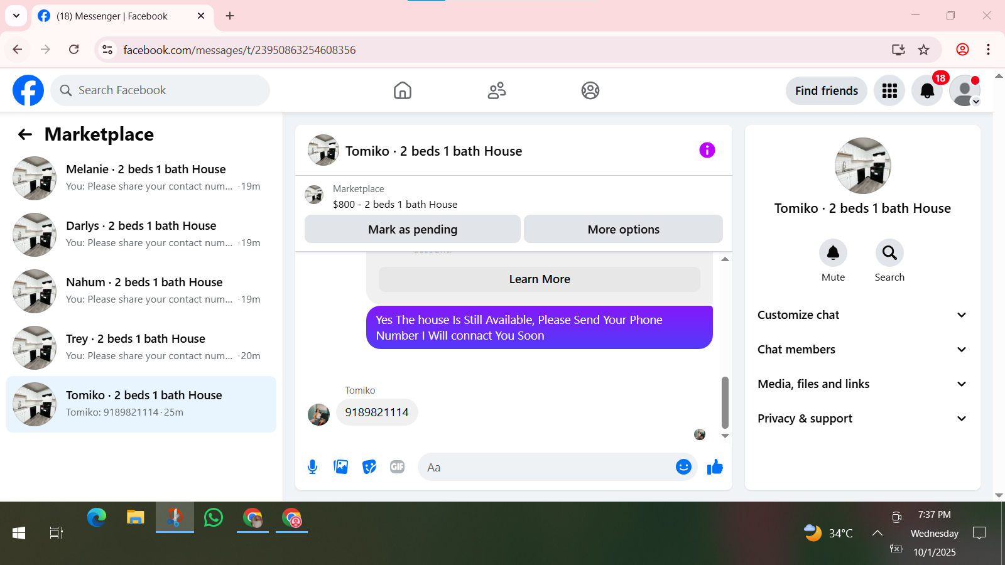Open Melanie's 2 beds 1 bath chat

[141, 178]
